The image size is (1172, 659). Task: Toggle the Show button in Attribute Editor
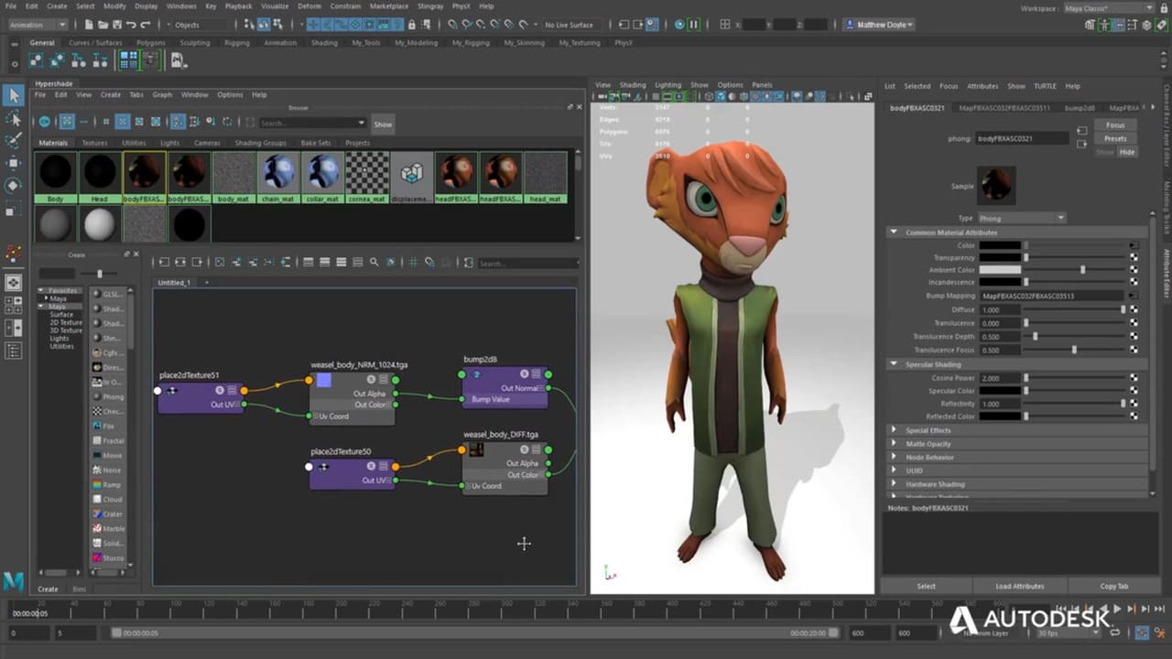tap(1105, 152)
